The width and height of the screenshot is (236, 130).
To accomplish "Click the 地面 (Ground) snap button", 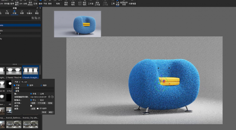I will click(x=33, y=103).
